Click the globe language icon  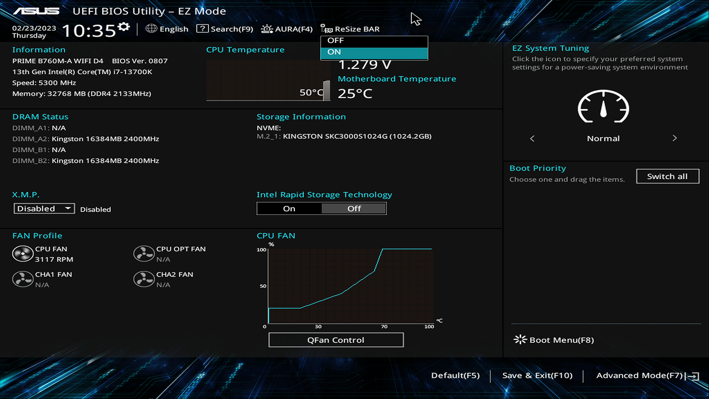(x=151, y=28)
